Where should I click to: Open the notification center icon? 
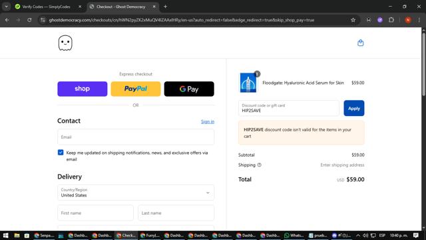[415, 235]
